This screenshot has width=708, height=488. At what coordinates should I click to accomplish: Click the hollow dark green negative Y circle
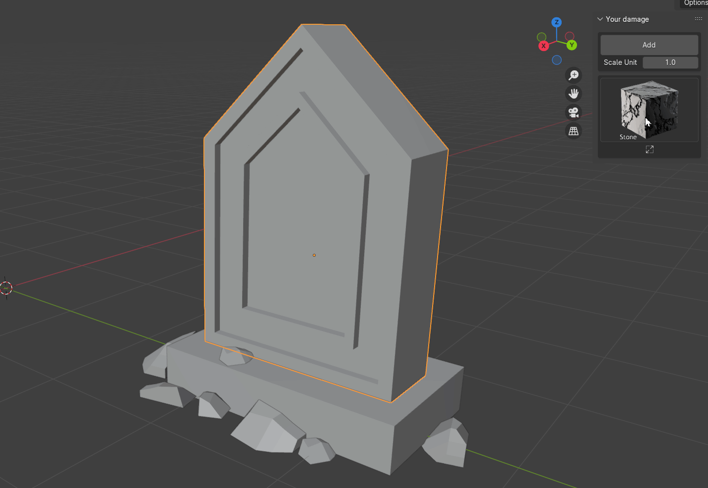coord(542,37)
